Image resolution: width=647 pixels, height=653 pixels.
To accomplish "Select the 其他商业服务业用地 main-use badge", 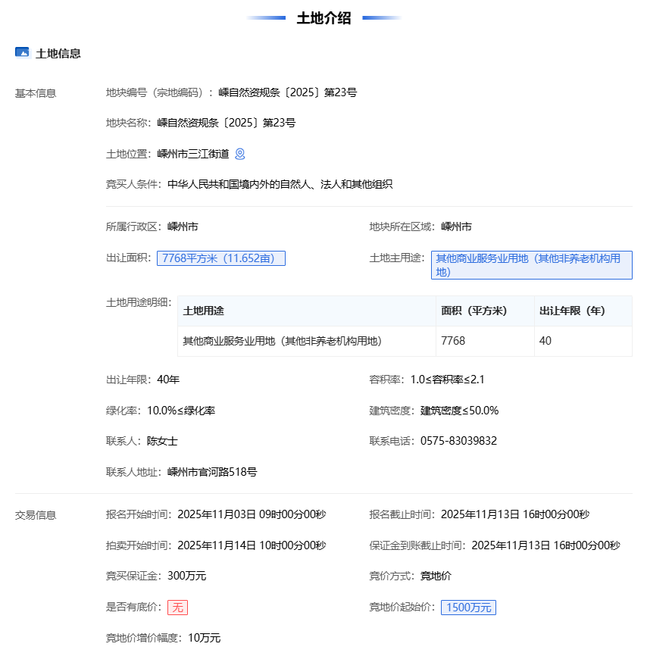I will pyautogui.click(x=531, y=265).
